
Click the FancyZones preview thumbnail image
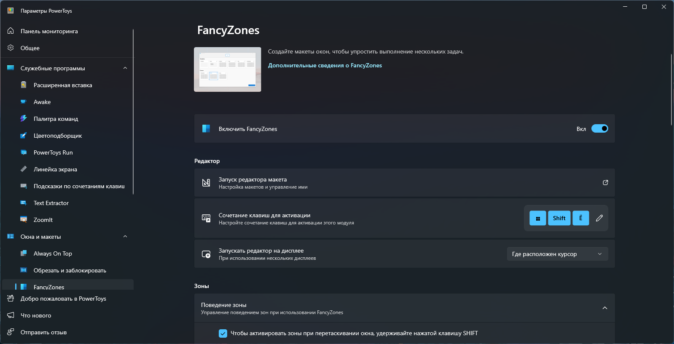pos(228,69)
